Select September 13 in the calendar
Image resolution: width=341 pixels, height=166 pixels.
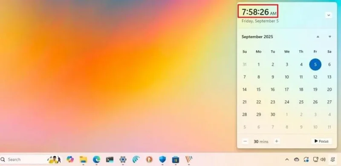click(329, 77)
